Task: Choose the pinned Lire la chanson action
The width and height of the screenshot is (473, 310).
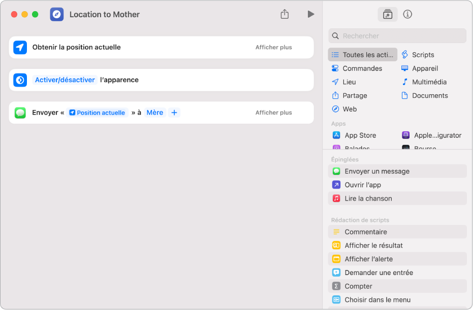Action: 397,198
